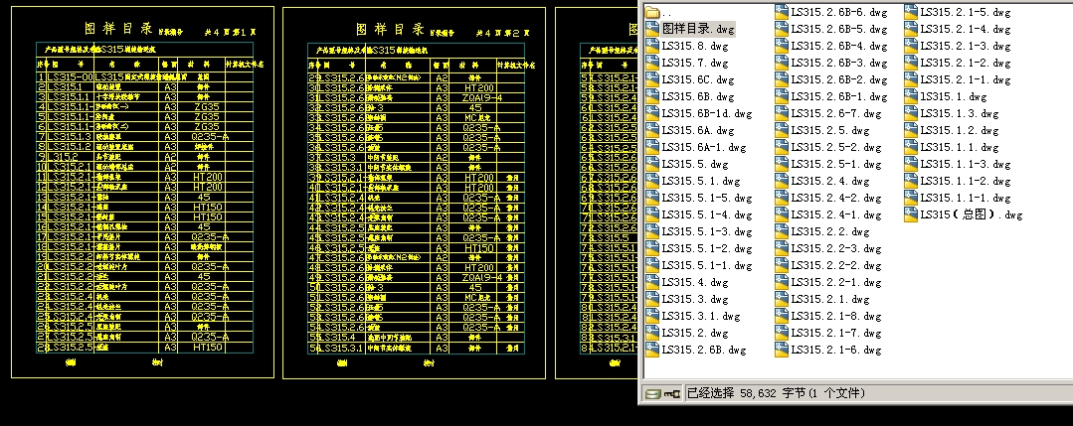Select file LS315.2.1-1.dwg
This screenshot has width=1073, height=426.
point(958,80)
